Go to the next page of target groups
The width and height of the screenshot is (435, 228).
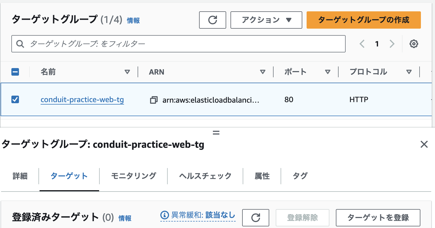[392, 43]
